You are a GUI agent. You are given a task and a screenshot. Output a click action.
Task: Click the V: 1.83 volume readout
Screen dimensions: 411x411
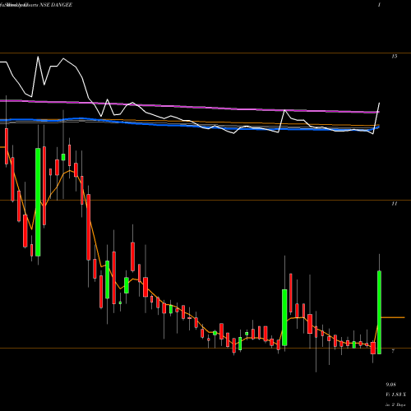coord(395,395)
